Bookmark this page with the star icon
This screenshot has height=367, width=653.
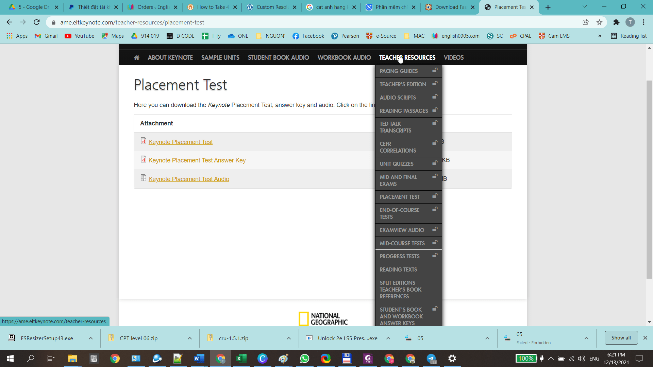(599, 22)
